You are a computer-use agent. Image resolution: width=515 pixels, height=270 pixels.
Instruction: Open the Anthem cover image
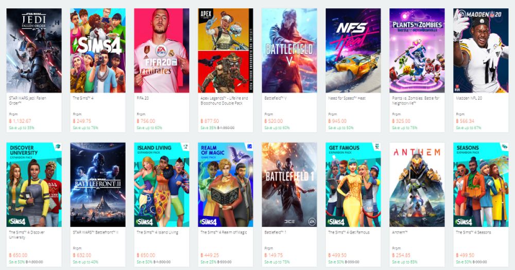click(x=417, y=185)
